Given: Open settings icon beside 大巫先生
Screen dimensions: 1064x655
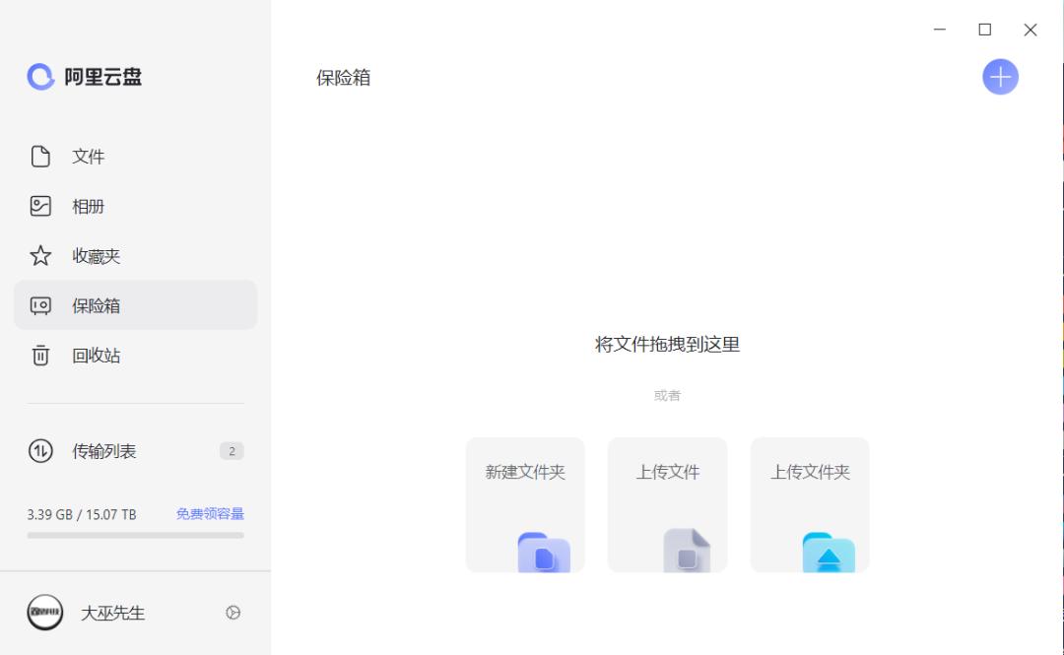Looking at the screenshot, I should pos(233,613).
